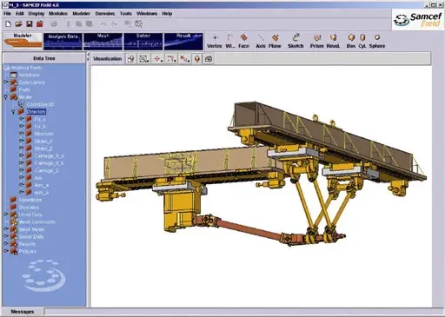Open the red cross-arrows dropdown in Visualization bar

point(158,59)
